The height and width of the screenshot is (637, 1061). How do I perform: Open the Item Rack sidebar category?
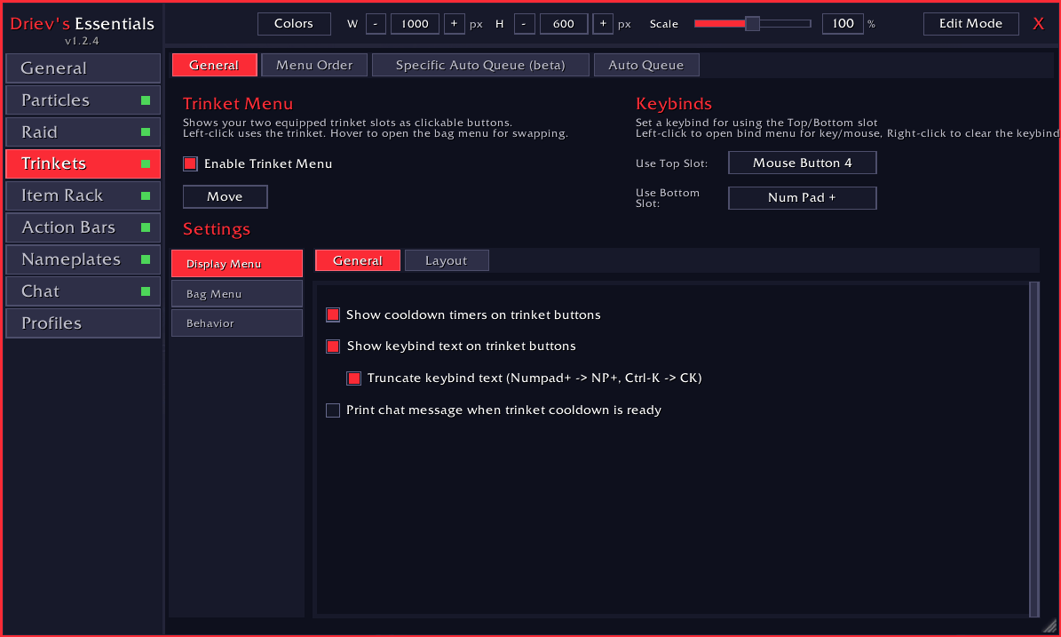pyautogui.click(x=83, y=195)
